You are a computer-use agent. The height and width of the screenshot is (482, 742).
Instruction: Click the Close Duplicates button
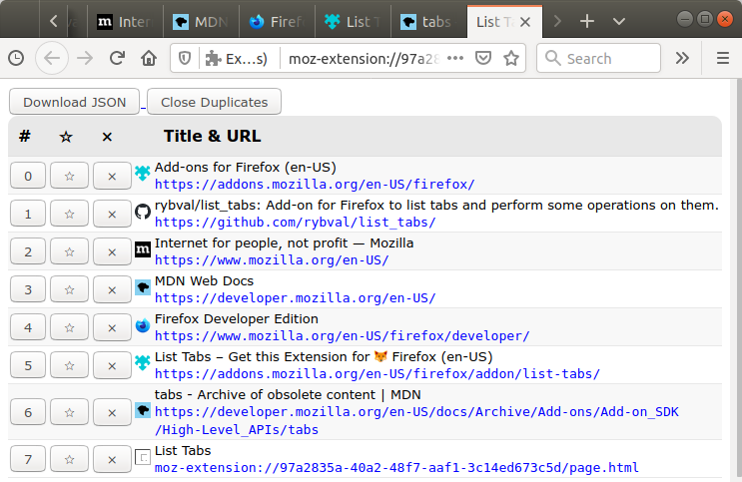214,102
